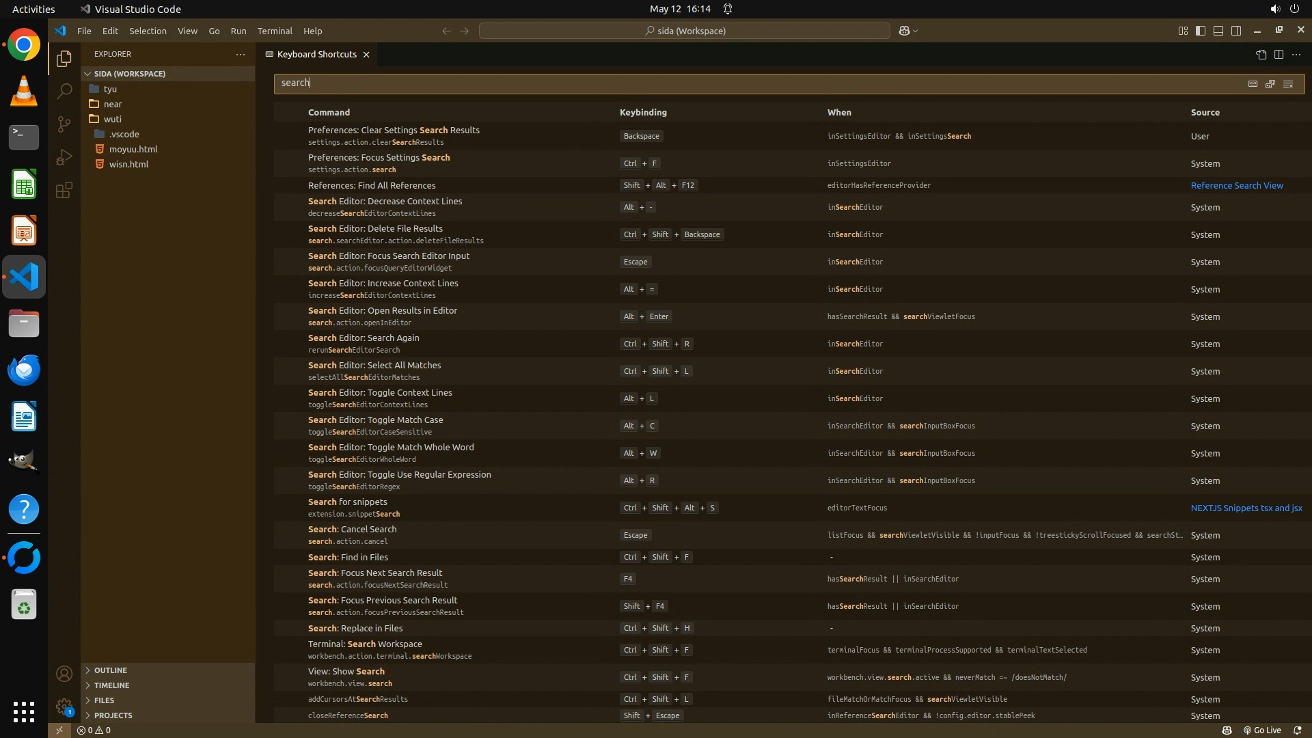Open the Selection menu
Image resolution: width=1312 pixels, height=738 pixels.
148,31
